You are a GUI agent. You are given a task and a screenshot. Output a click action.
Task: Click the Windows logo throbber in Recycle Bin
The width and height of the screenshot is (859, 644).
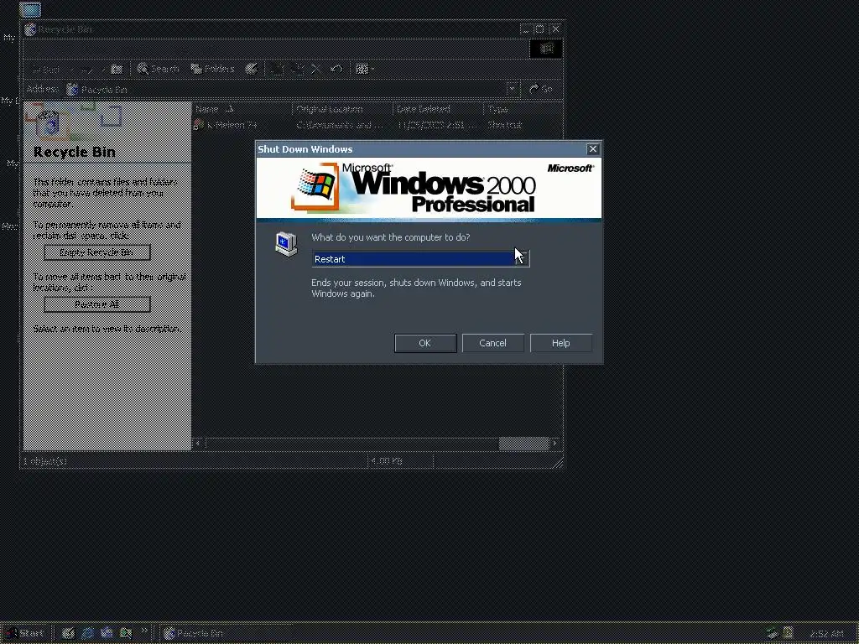pos(545,49)
